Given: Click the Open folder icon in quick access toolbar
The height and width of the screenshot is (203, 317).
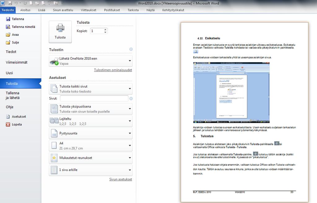Looking at the screenshot, I should pos(37,3).
